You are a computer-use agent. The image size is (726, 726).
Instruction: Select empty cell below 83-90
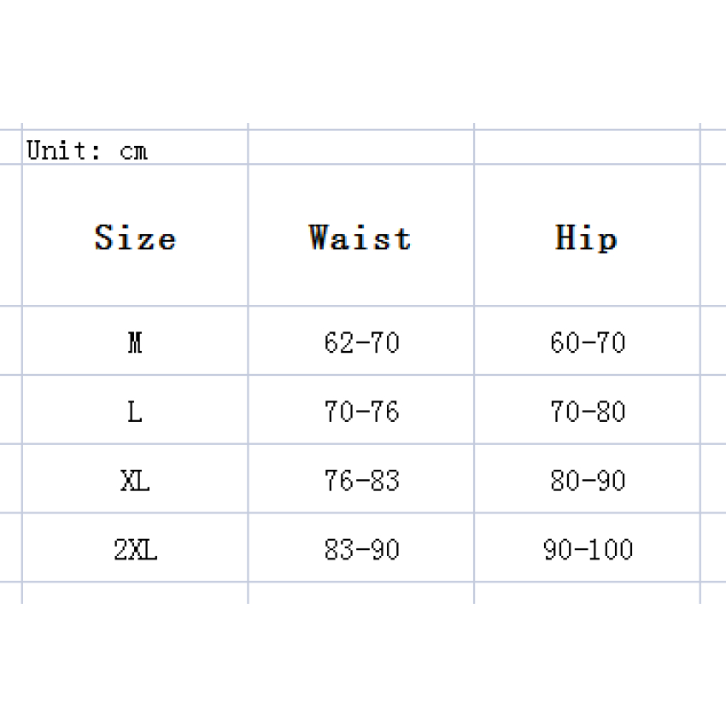[361, 593]
